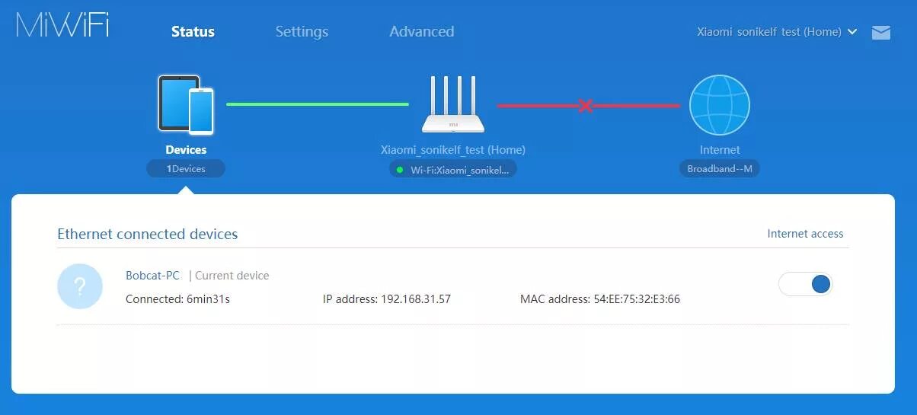The width and height of the screenshot is (917, 415).
Task: Click the Broadband--M status badge
Action: pos(720,169)
